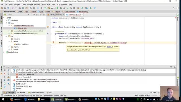Click the Make Project hammer icon
Viewport: 181px width, 102px height.
coord(46,8)
